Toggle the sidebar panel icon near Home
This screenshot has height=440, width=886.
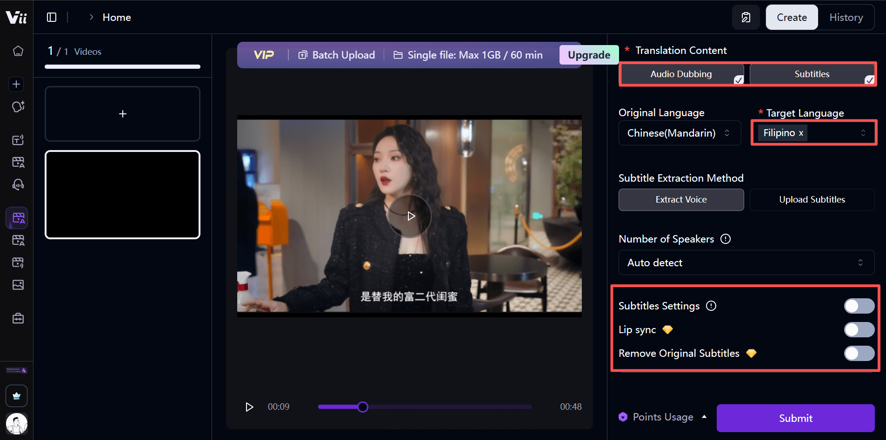coord(52,17)
